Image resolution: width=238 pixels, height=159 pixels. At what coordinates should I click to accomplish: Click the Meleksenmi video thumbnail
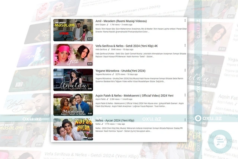[x=73, y=104]
